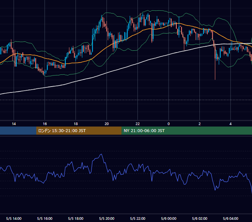Click the hour label 4 on the price chart axis
Image resolution: width=252 pixels, height=222 pixels.
[x=231, y=124]
